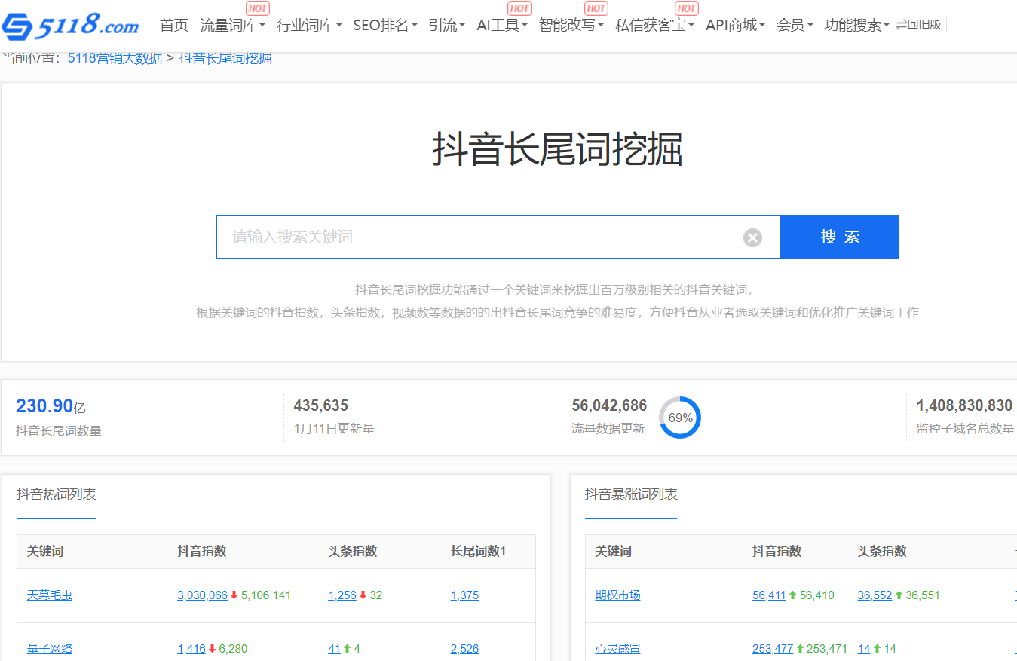The height and width of the screenshot is (661, 1017).
Task: Click the 3,030,066 Douyin index value
Action: coord(202,595)
